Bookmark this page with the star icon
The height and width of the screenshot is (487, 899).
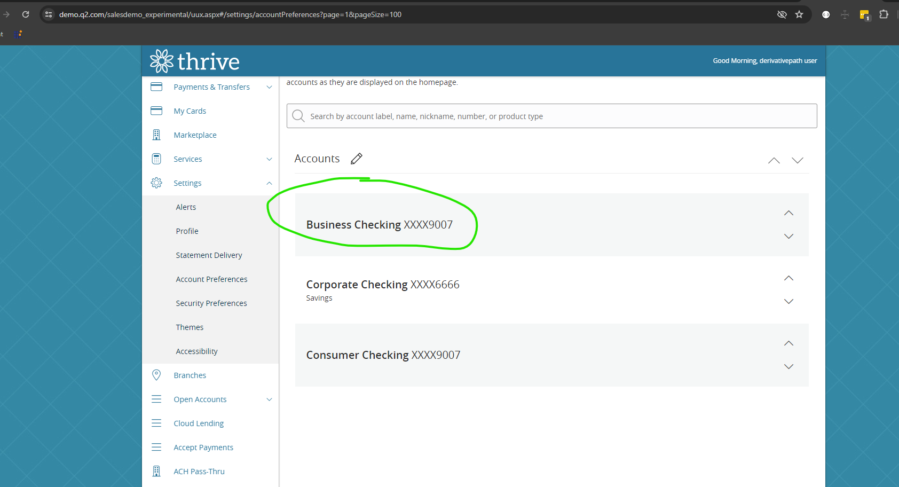[799, 14]
